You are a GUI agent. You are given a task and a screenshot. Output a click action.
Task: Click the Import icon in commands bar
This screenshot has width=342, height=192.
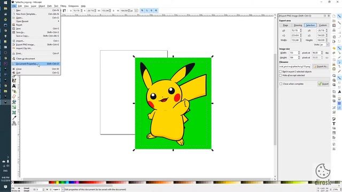pos(334,37)
